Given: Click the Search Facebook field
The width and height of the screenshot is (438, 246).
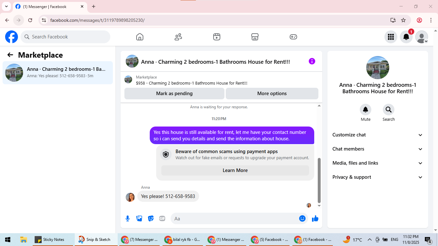Looking at the screenshot, I should pyautogui.click(x=65, y=37).
